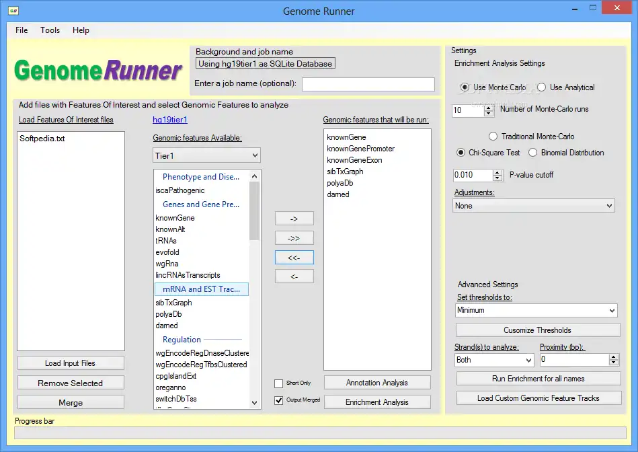Select the Traditional Monte-Carlo option

point(493,137)
